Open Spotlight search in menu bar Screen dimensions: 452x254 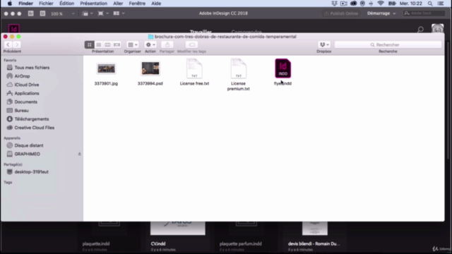[x=430, y=4]
